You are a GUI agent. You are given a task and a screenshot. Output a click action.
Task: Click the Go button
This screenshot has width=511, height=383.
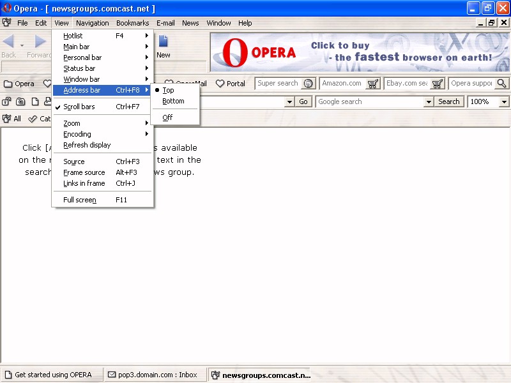[303, 102]
